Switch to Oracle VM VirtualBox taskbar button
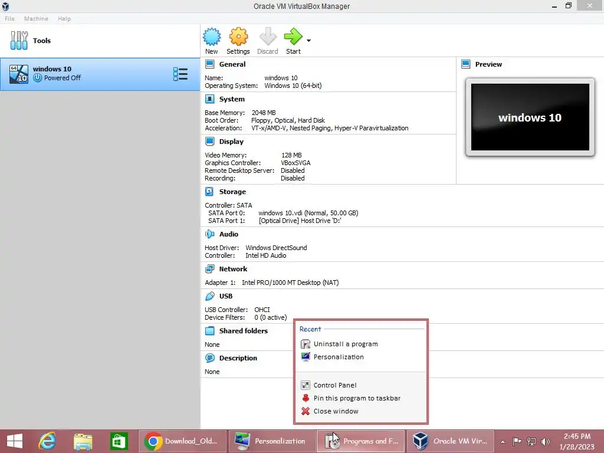The width and height of the screenshot is (604, 453). 451,441
